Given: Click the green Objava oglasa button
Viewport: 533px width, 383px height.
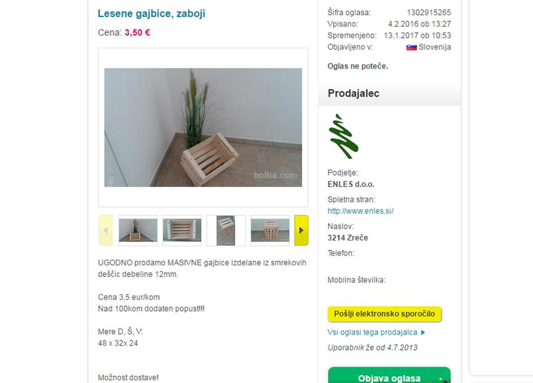Looking at the screenshot, I should (389, 375).
